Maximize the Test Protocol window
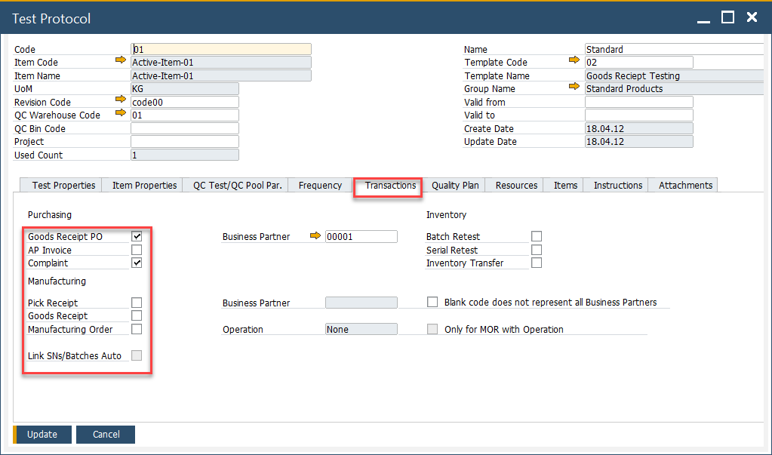The image size is (772, 455). [727, 17]
